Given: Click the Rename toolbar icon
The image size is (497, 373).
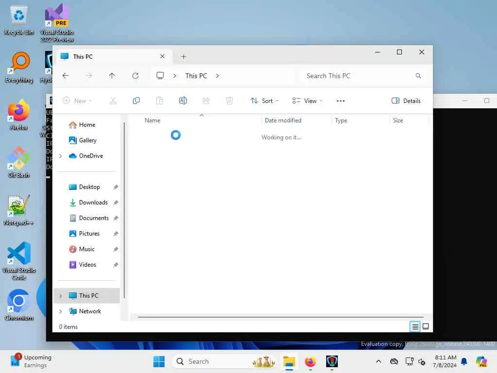Looking at the screenshot, I should (183, 101).
